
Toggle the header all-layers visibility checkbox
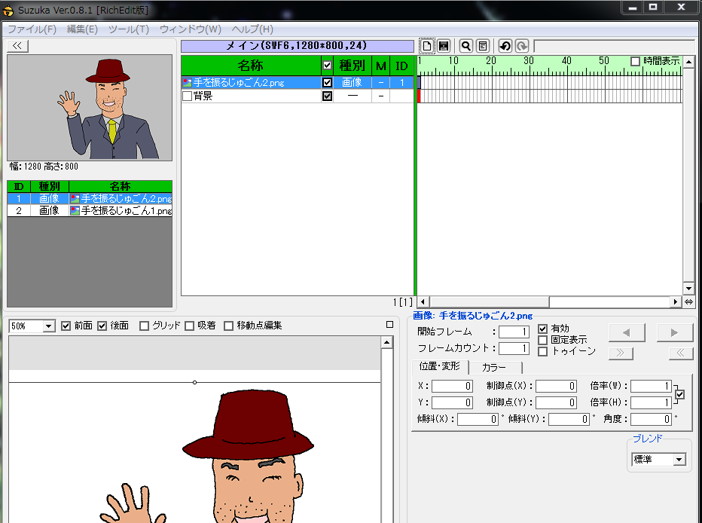pos(327,66)
